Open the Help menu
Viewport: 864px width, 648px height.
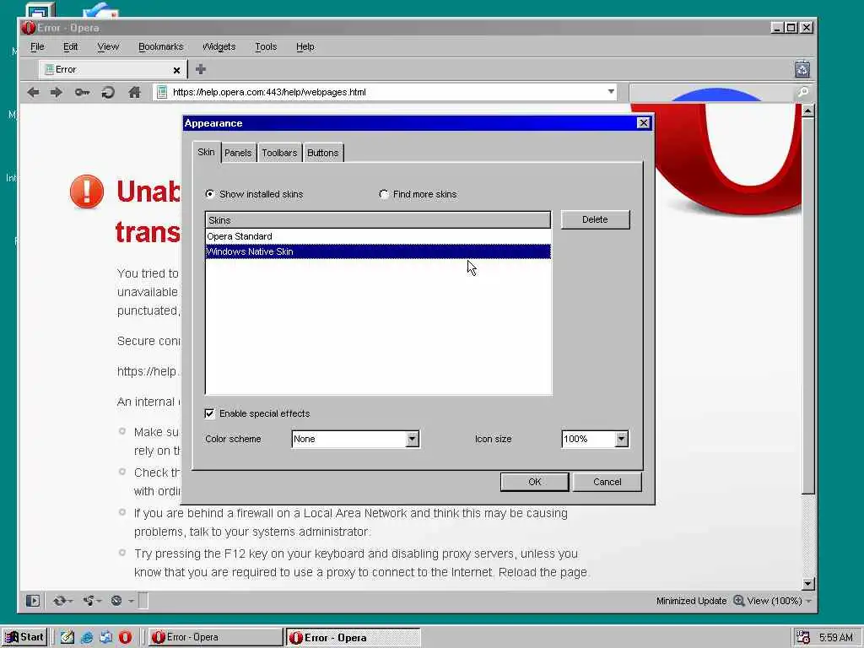click(x=305, y=47)
